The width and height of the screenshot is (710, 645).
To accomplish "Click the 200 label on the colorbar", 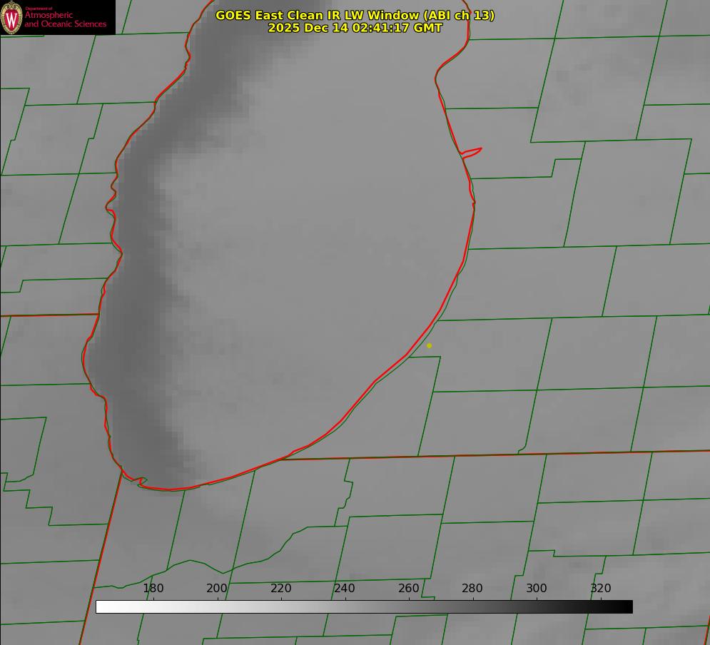I will [x=217, y=588].
